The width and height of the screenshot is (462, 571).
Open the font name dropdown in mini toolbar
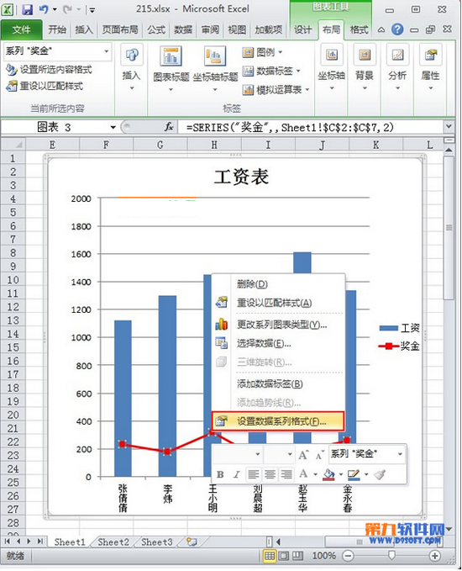click(258, 454)
